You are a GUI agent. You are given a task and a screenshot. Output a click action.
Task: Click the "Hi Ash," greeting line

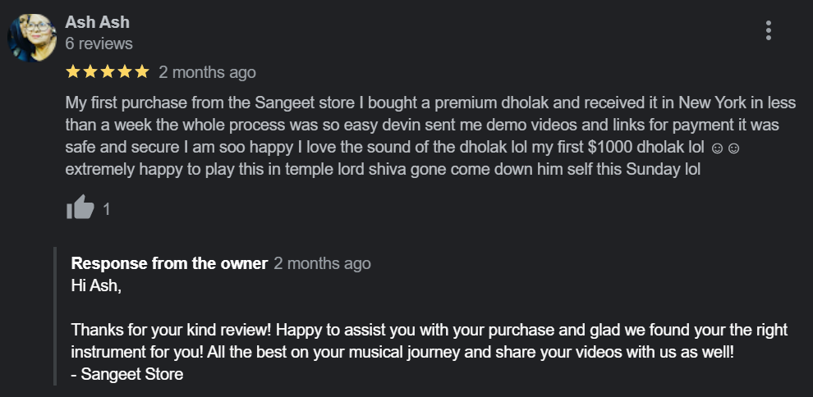click(95, 285)
